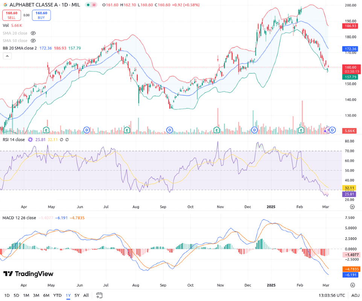Open timezone menu at 13:03:56 UTC
362x301 pixels.
pos(332,295)
